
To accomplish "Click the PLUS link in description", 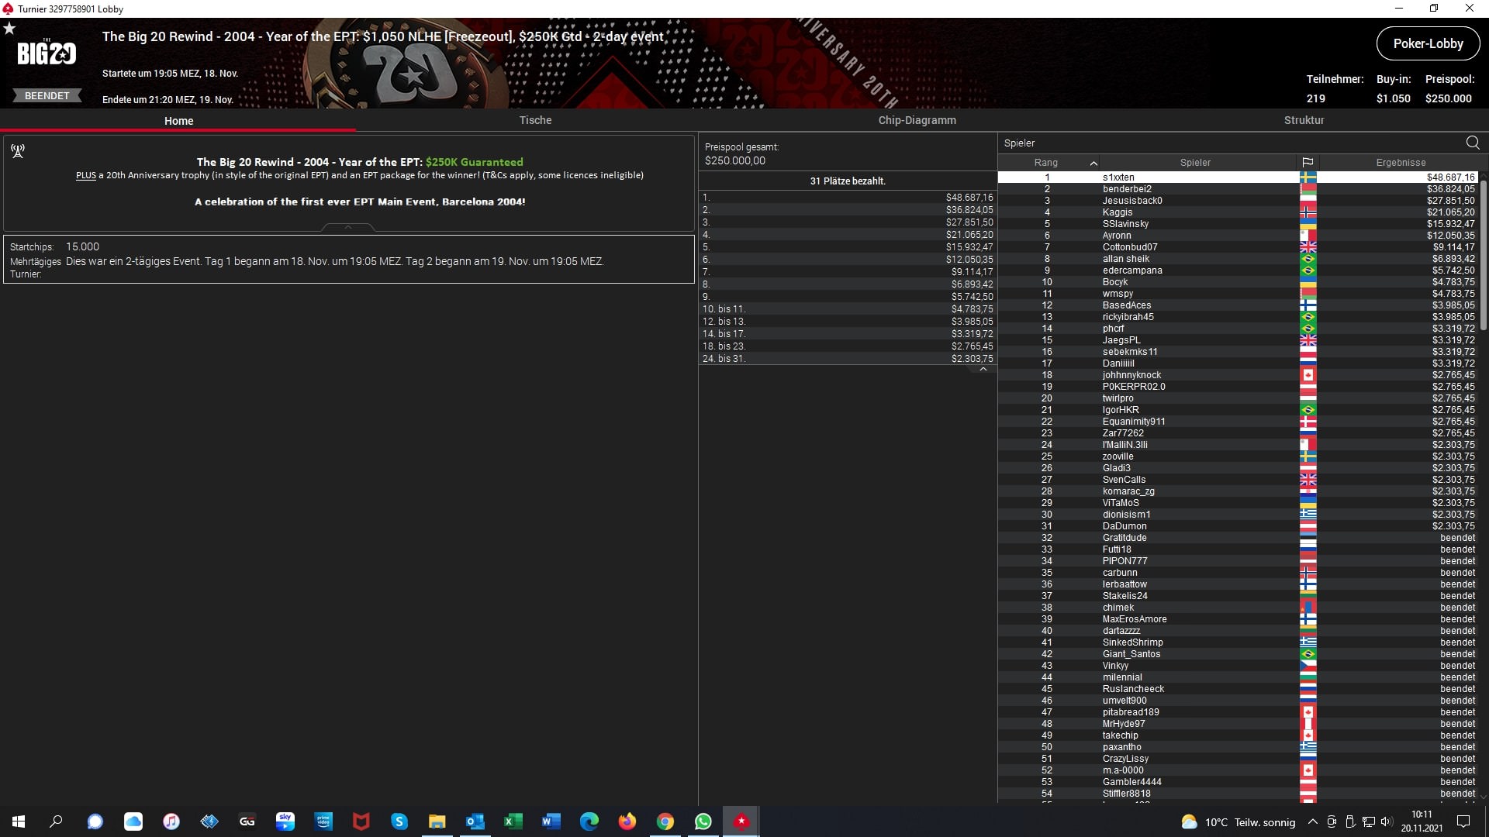I will tap(86, 175).
